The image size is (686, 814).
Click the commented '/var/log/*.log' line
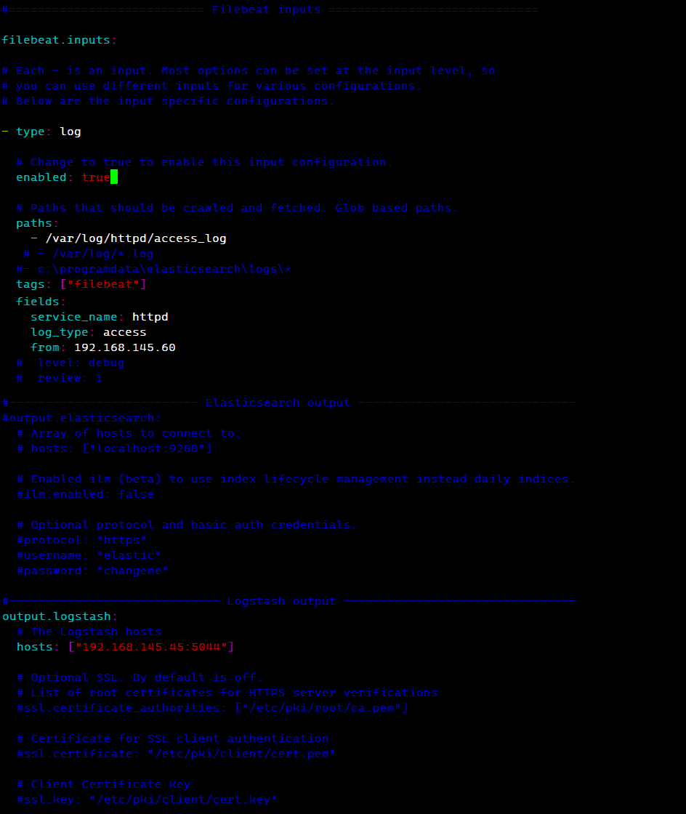88,254
